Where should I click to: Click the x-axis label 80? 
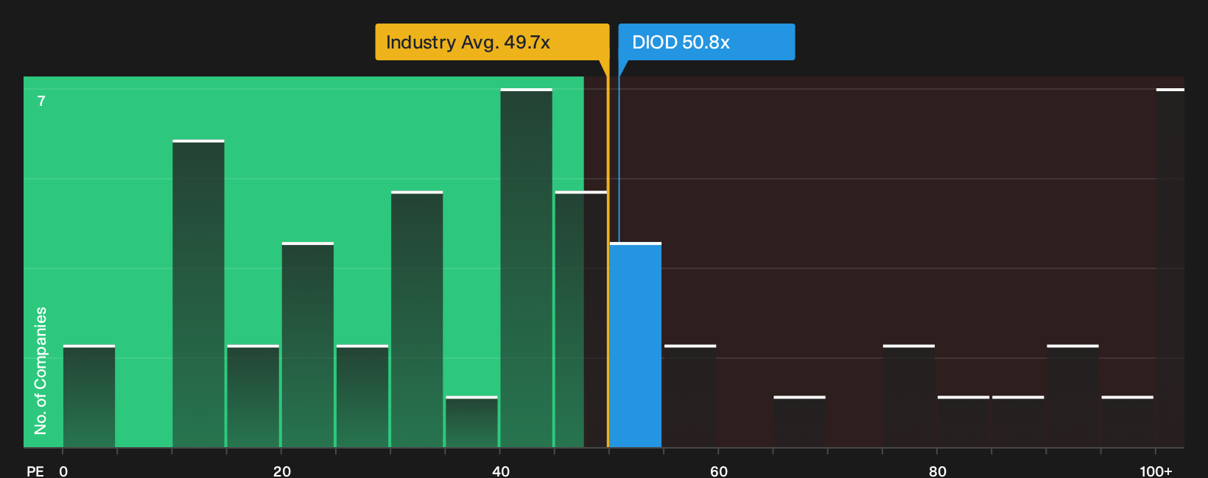click(938, 471)
